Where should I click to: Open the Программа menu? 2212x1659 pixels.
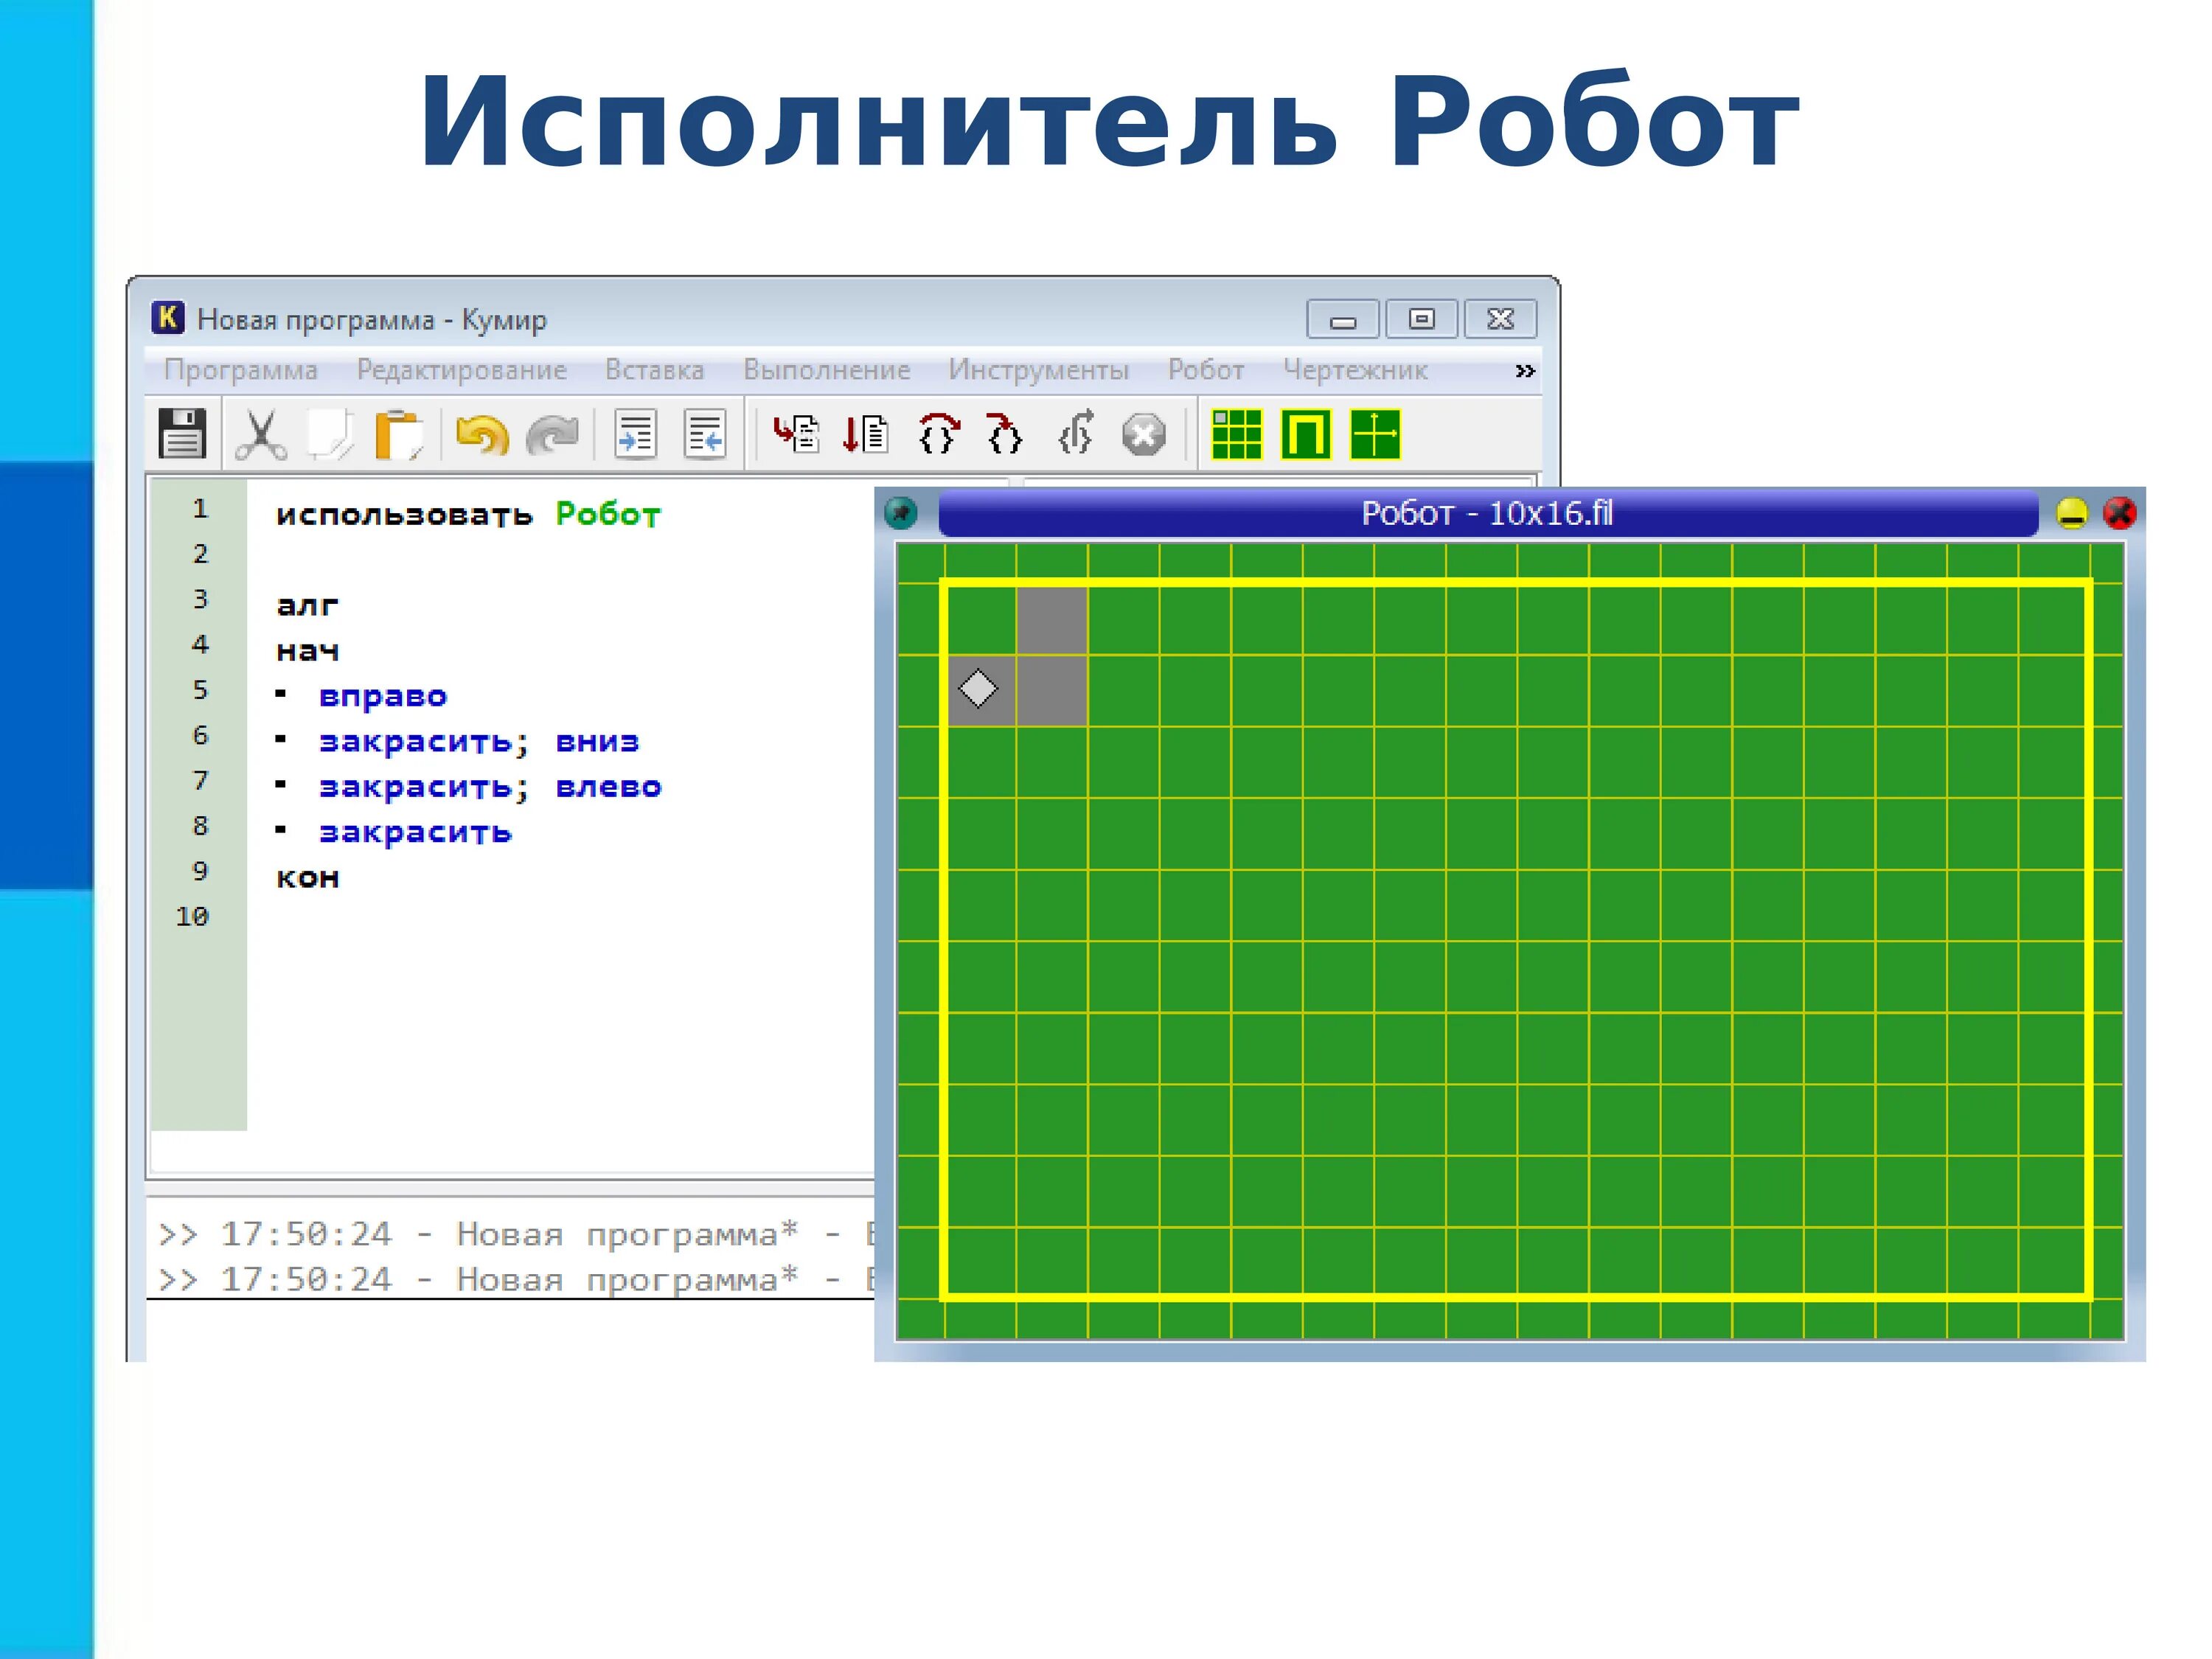click(x=241, y=370)
